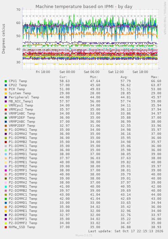
Task: Click CPU1 Temp max value 66.60
Action: click(156, 81)
